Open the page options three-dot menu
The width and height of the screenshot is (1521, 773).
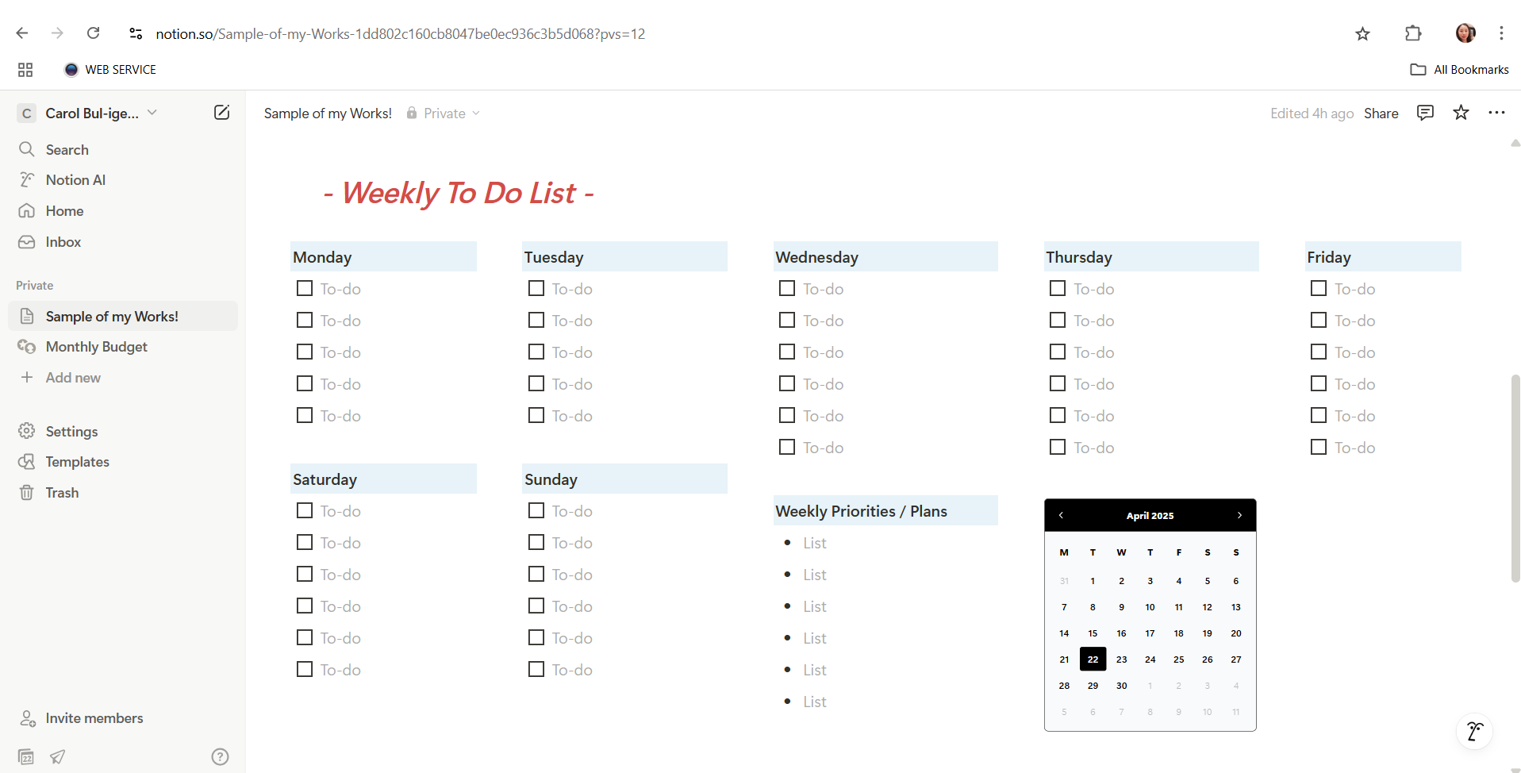click(1496, 113)
